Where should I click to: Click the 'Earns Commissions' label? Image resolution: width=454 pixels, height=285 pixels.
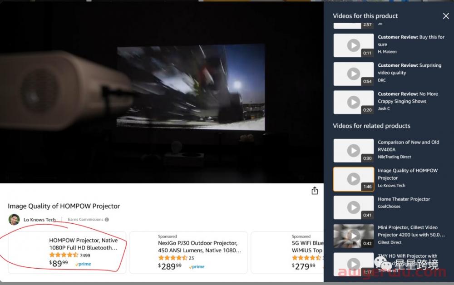tap(85, 219)
